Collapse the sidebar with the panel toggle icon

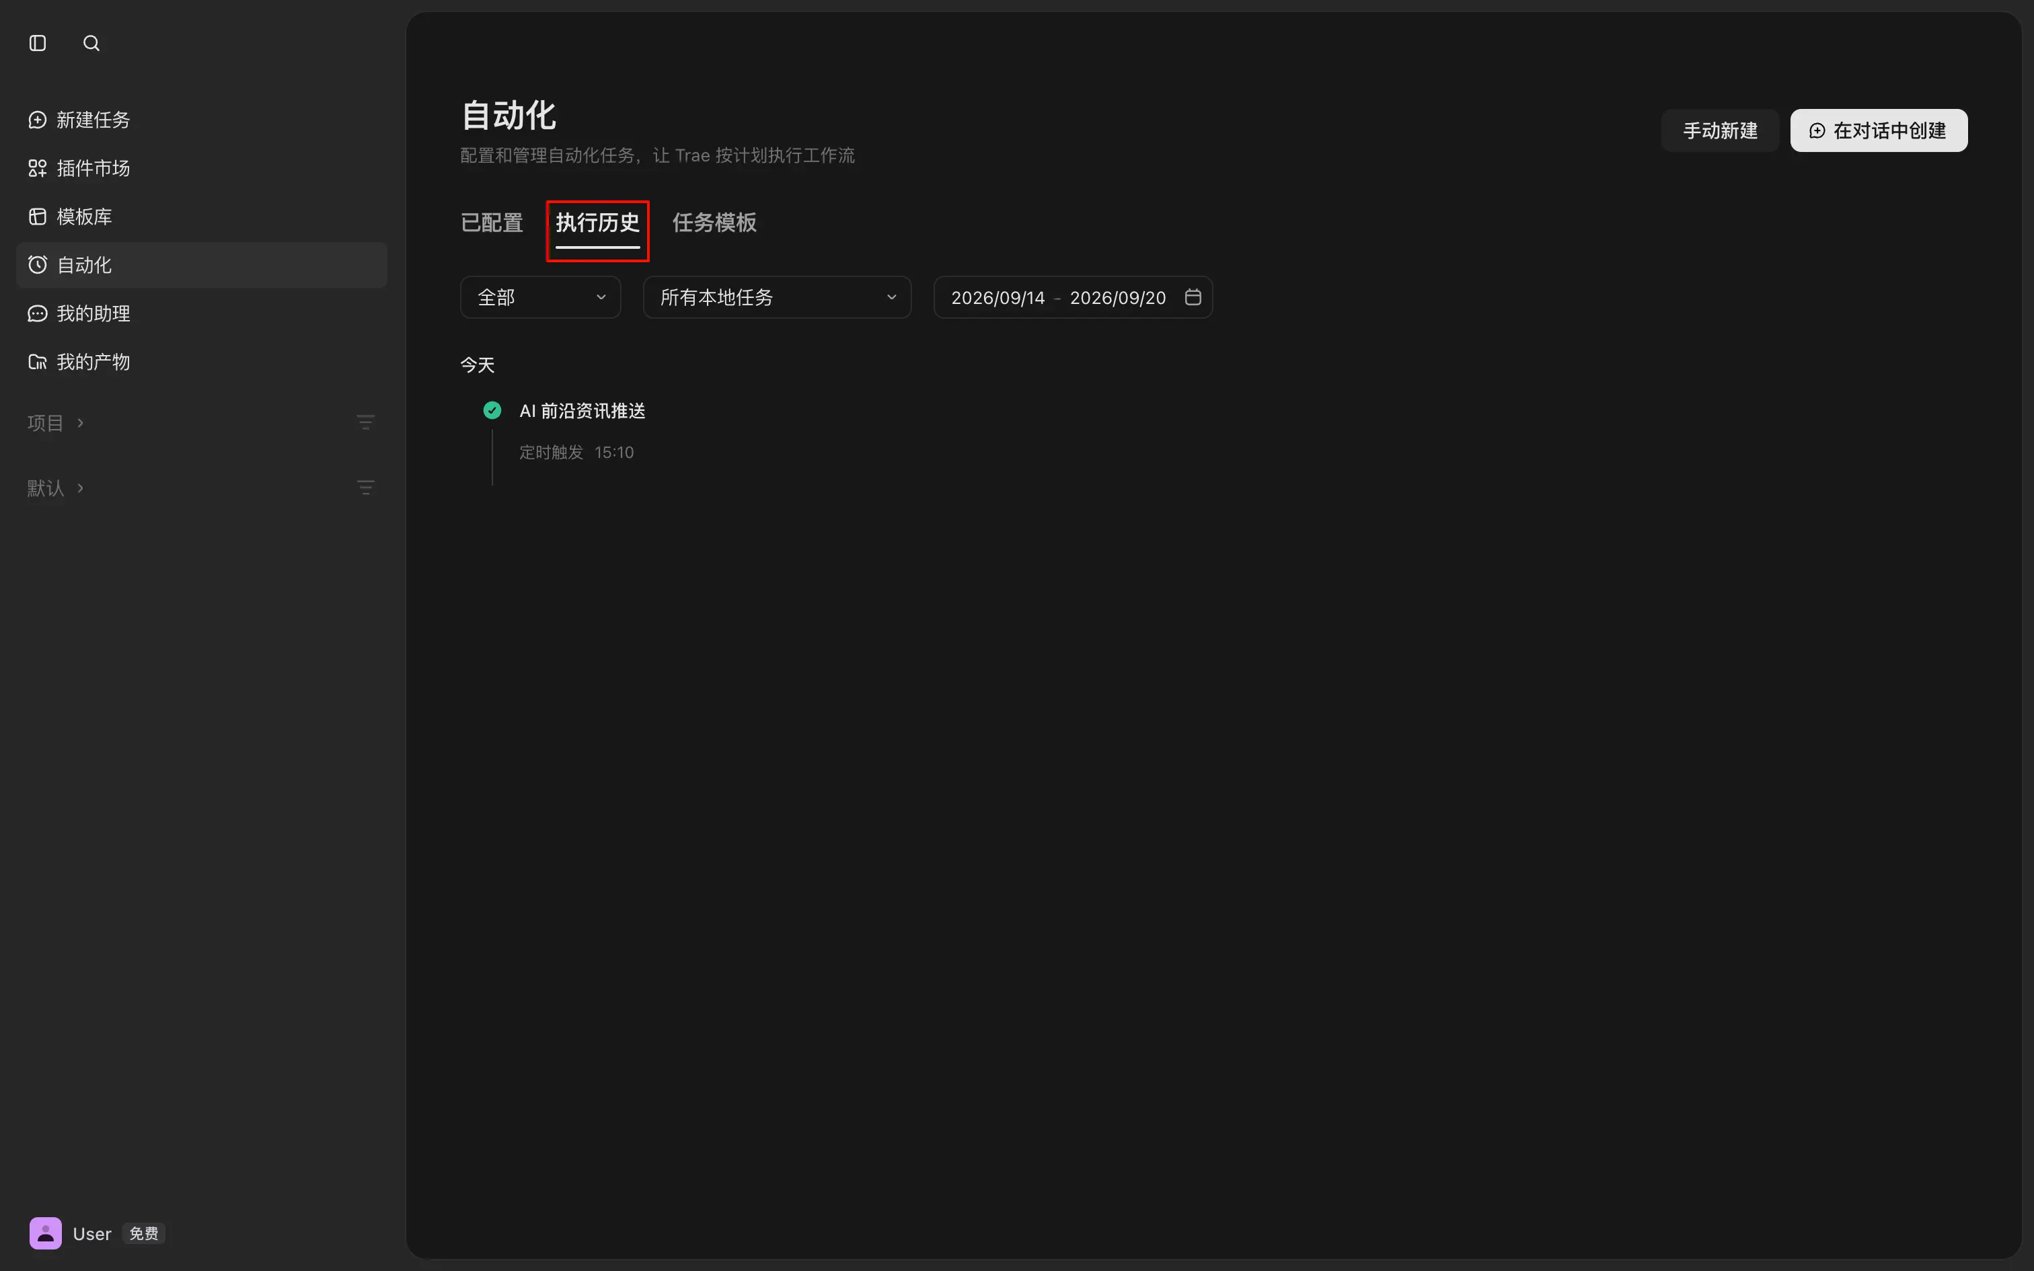[x=38, y=43]
